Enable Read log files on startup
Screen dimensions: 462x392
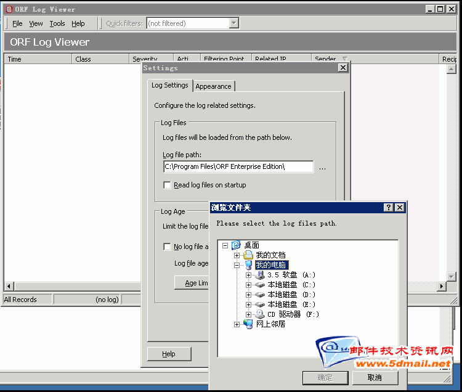coord(167,185)
